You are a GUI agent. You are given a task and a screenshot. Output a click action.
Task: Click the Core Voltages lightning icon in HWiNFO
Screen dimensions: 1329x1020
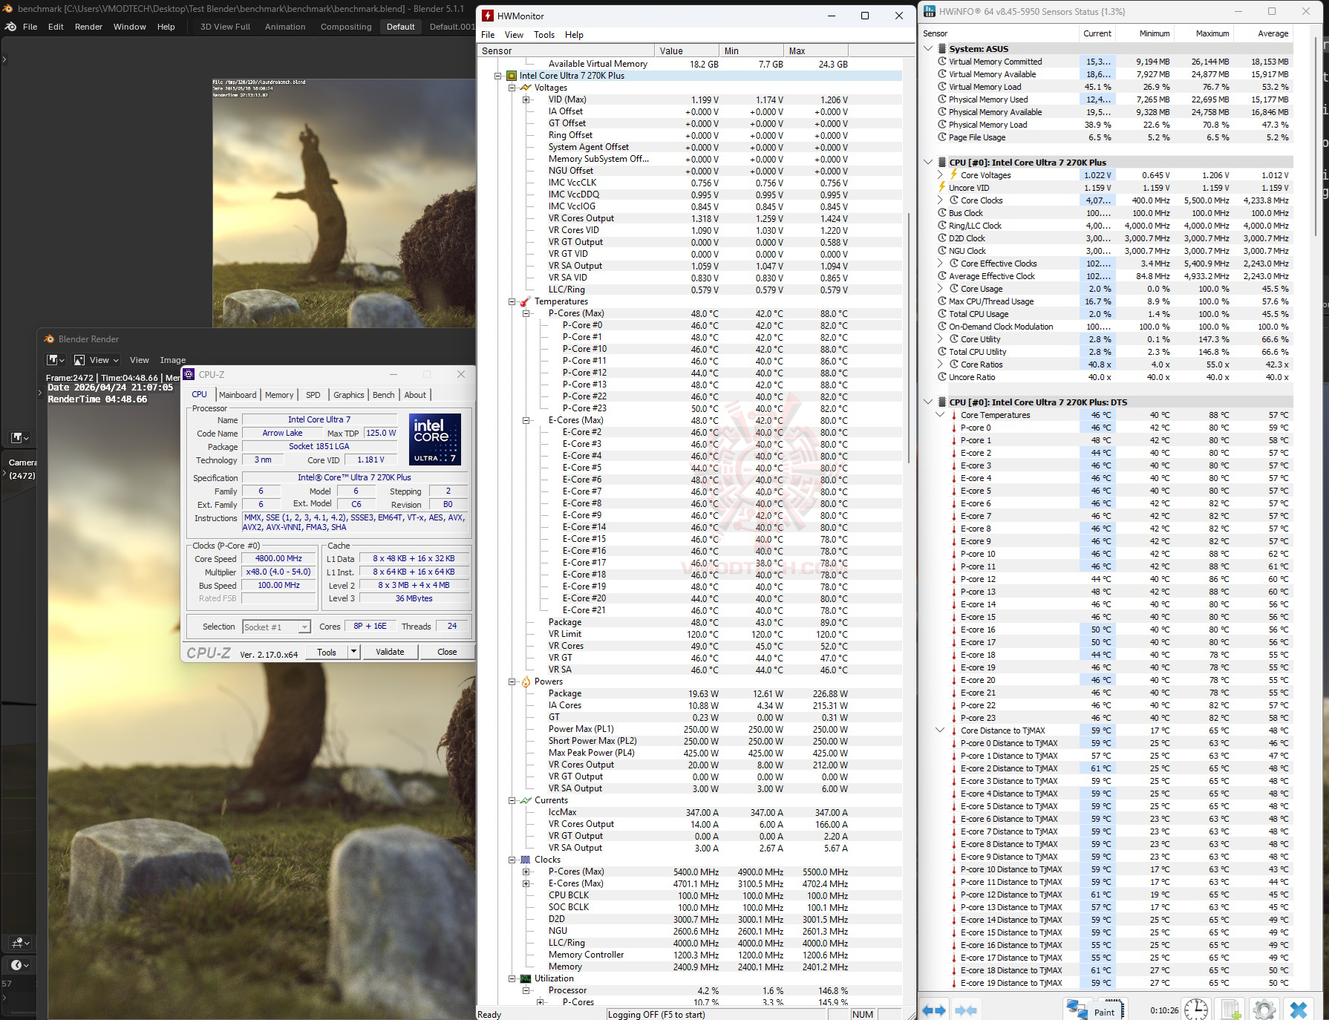click(x=954, y=175)
